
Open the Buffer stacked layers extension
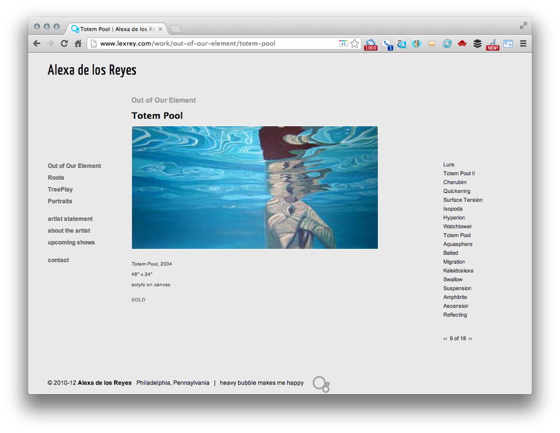[x=477, y=44]
